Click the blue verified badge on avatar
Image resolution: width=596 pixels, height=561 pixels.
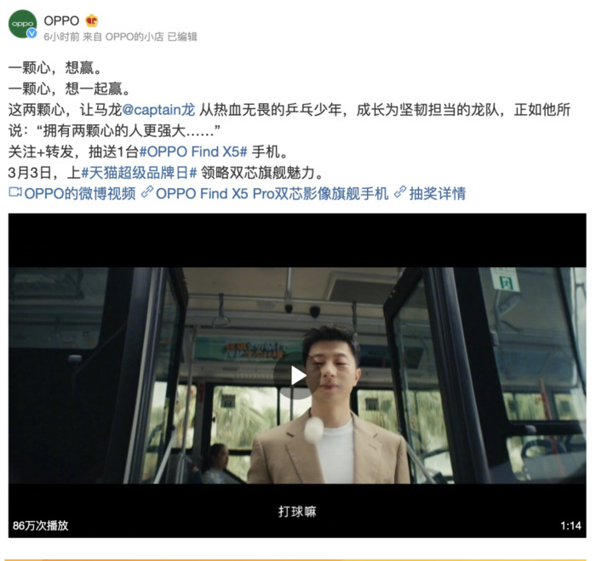click(x=32, y=33)
